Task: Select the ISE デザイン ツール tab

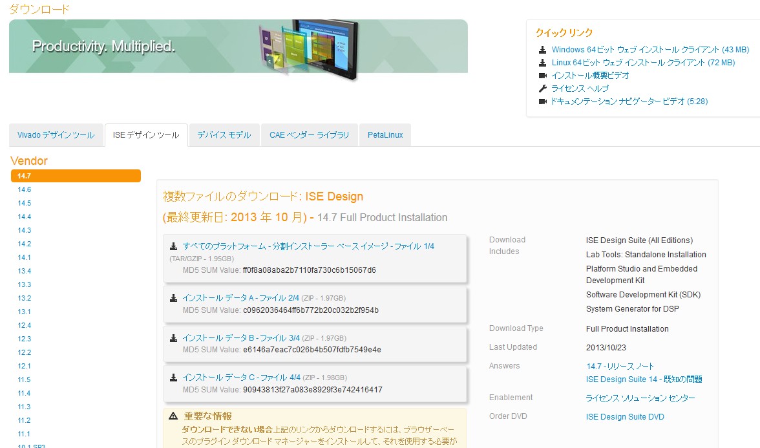Action: coord(146,134)
